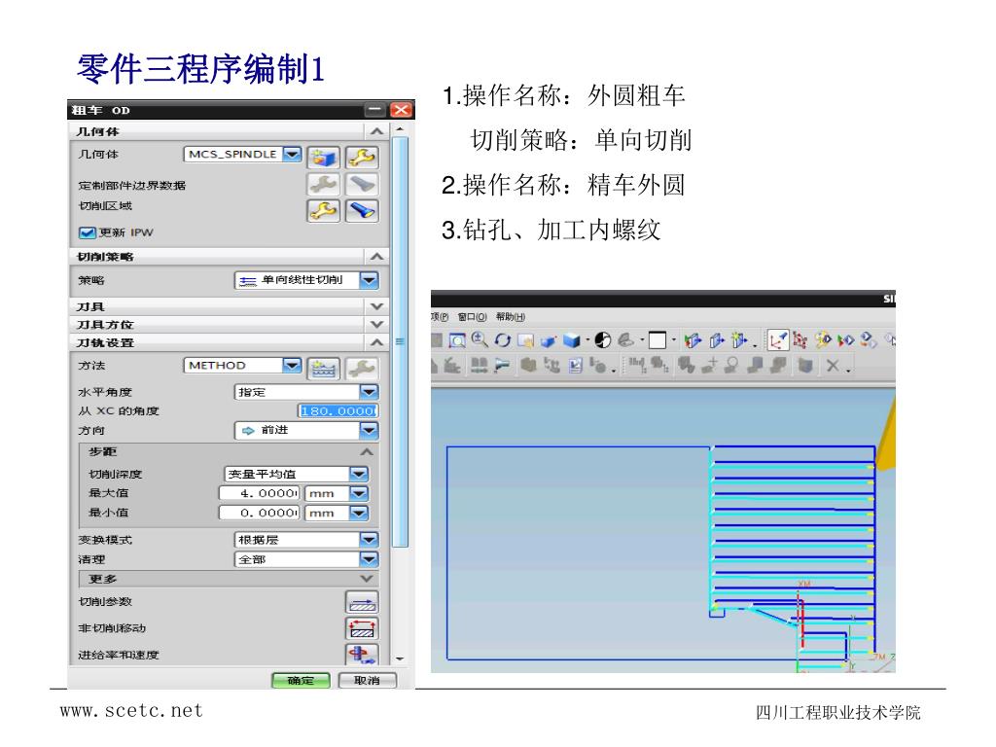Open the MCS_SPINDLE geometry dropdown
This screenshot has width=996, height=747.
292,154
